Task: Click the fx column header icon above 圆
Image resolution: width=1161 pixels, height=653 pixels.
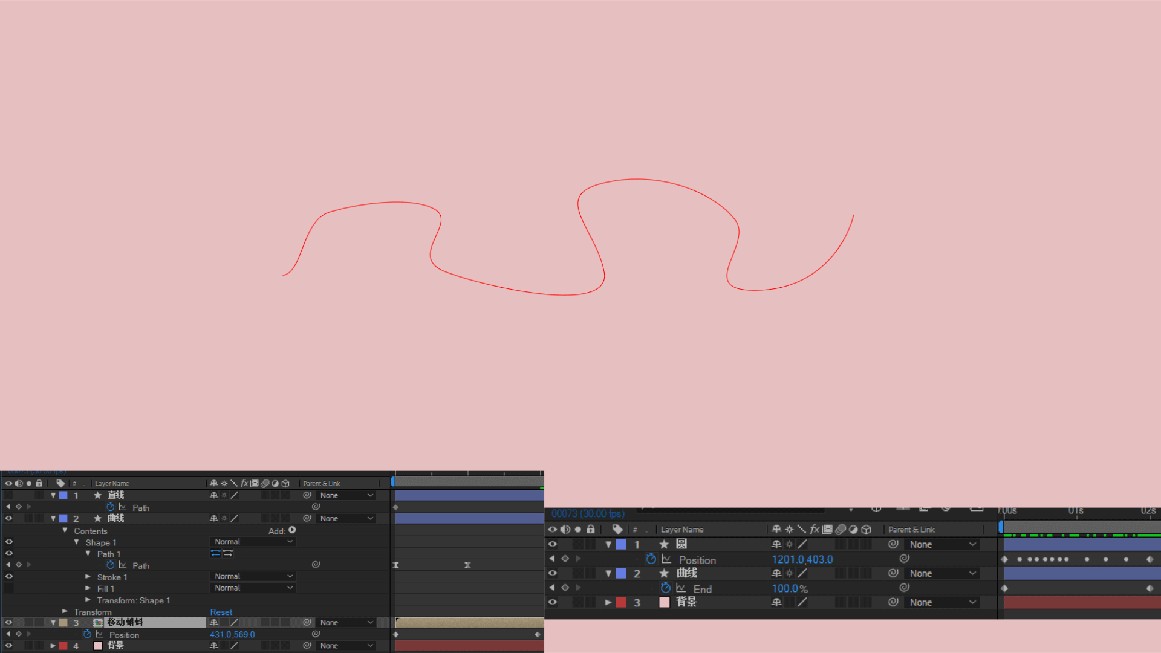Action: 815,529
